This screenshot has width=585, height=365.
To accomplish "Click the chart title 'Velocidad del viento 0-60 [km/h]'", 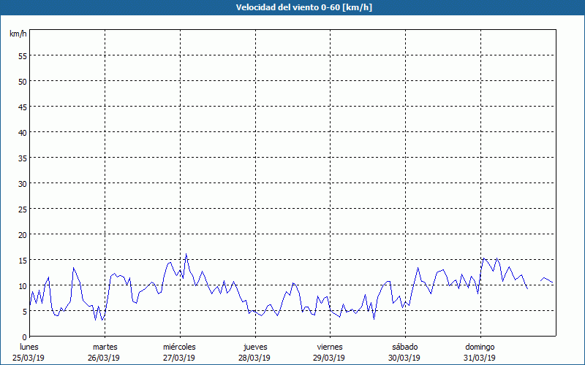I will (x=304, y=7).
